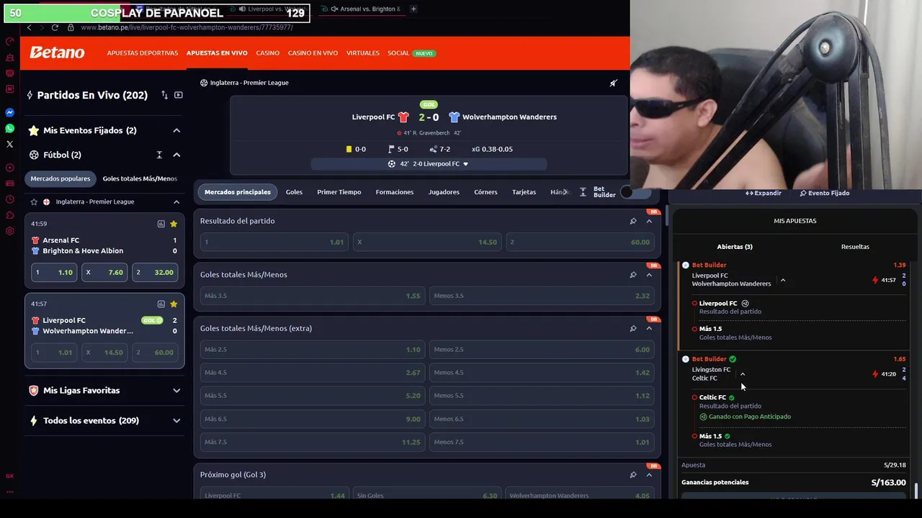
Task: Expand Mis Ligas Favoritas section
Action: click(x=176, y=391)
